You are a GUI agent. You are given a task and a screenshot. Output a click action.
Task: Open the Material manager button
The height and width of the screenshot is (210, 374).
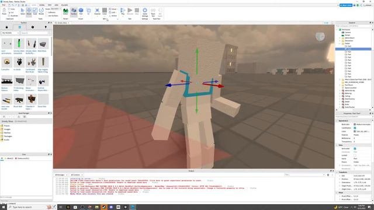pyautogui.click(x=97, y=11)
